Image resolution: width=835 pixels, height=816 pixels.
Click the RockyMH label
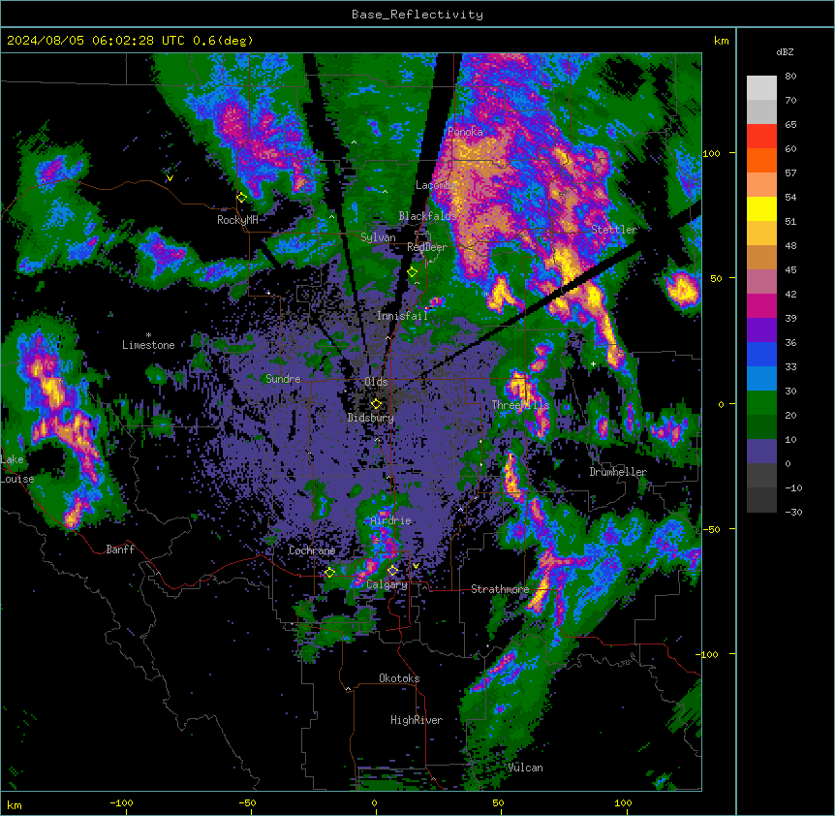(237, 220)
